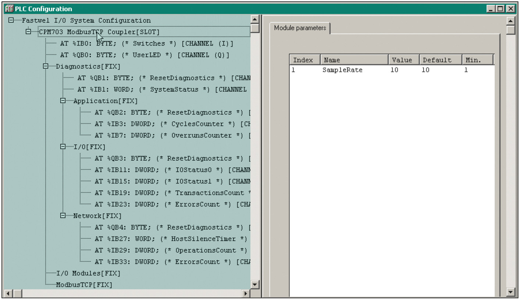The height and width of the screenshot is (300, 520).
Task: Select the %IB7 OverrunsCounter row
Action: pyautogui.click(x=172, y=135)
